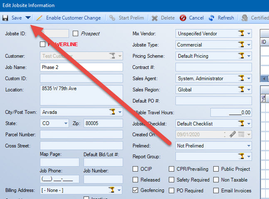Enable the OCIP checkbox

pos(136,169)
